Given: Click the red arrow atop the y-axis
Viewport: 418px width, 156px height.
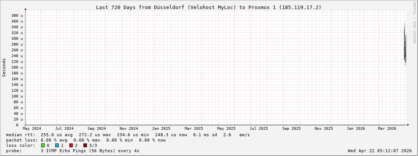Looking at the screenshot, I should (x=26, y=9).
